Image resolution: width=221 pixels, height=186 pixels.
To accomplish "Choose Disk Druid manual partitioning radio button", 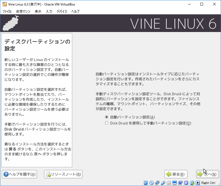I will (x=107, y=123).
